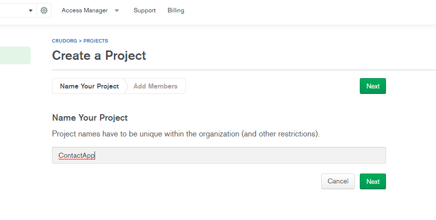Click the Name Your Project section heading
436x220 pixels.
point(90,118)
